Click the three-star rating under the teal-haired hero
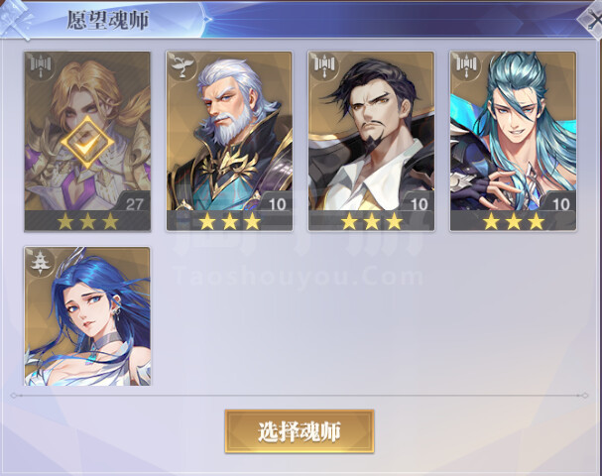Screen dimensions: 602x476 514,221
